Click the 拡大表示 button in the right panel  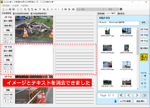click(x=144, y=48)
